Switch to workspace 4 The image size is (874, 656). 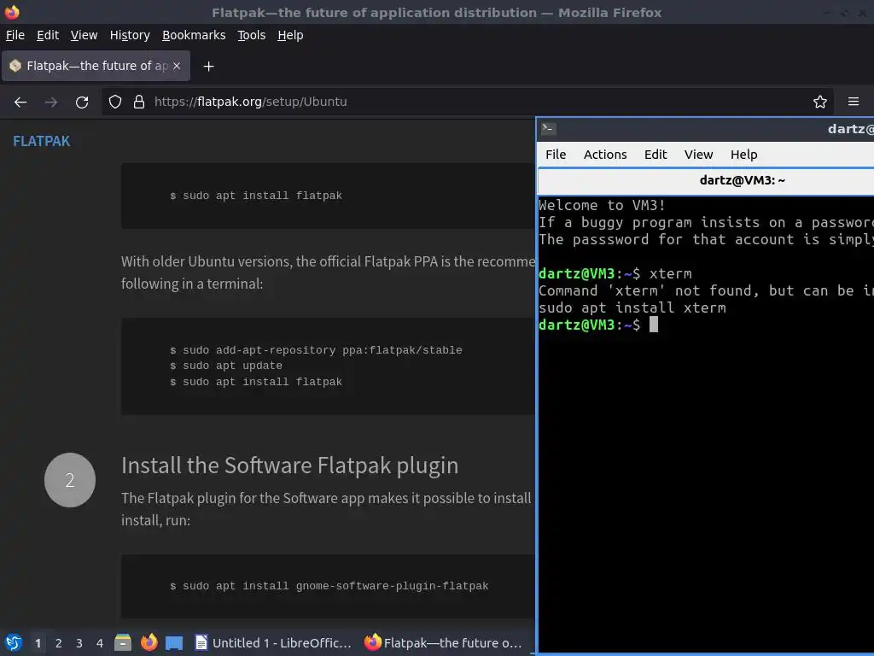coord(100,643)
